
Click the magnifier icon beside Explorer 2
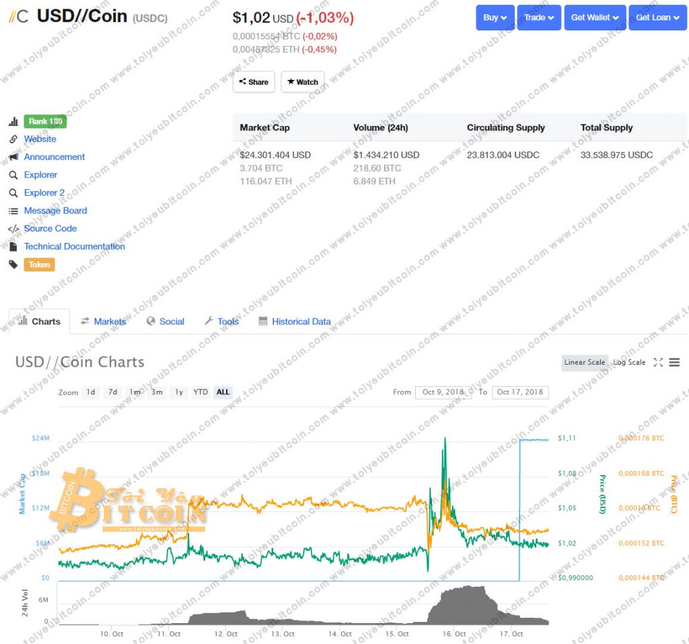click(x=13, y=193)
